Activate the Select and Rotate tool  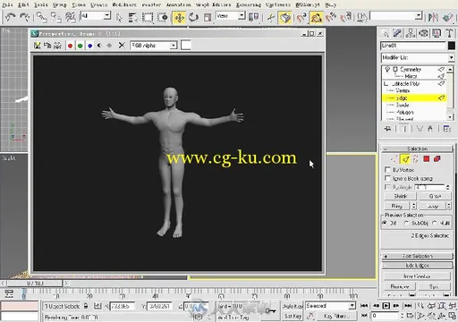(193, 18)
